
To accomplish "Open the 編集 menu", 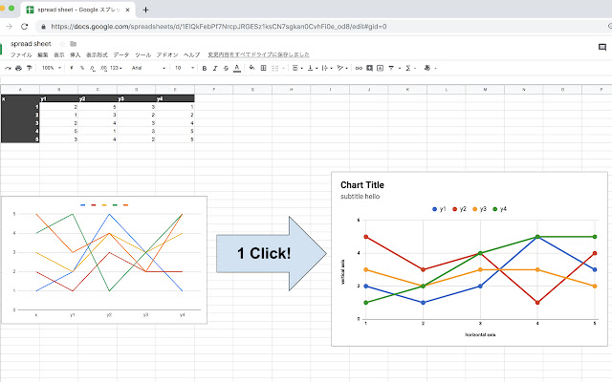I will click(42, 55).
